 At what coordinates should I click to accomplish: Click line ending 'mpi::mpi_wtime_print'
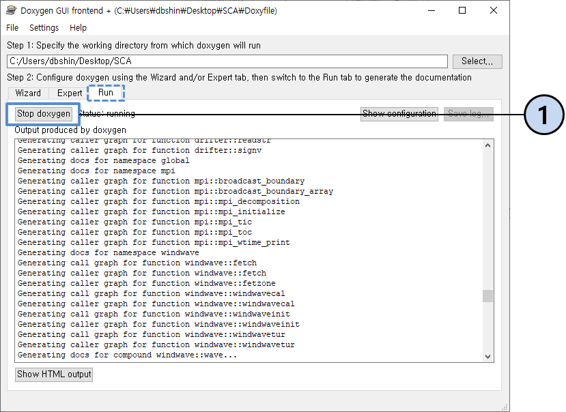point(154,242)
